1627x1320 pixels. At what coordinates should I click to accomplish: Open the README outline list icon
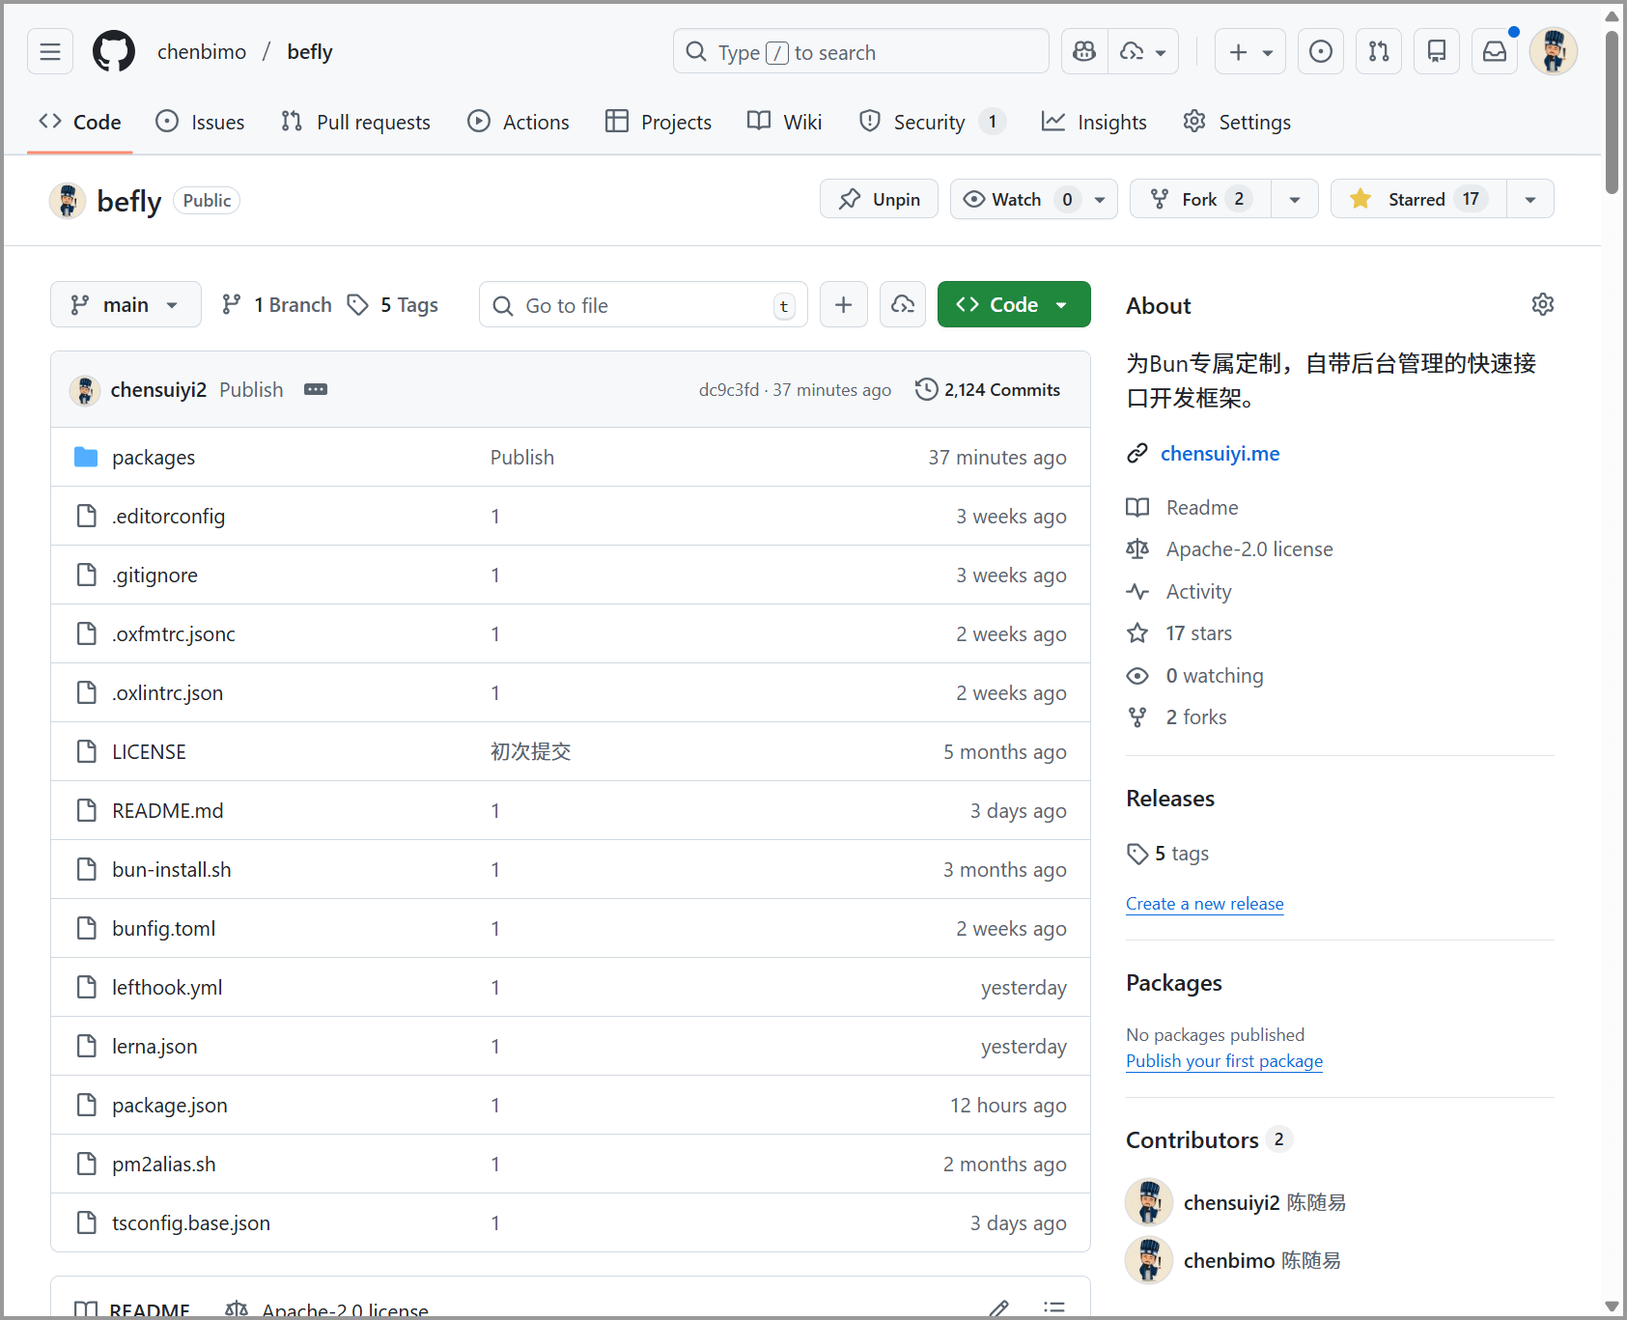click(x=1054, y=1308)
